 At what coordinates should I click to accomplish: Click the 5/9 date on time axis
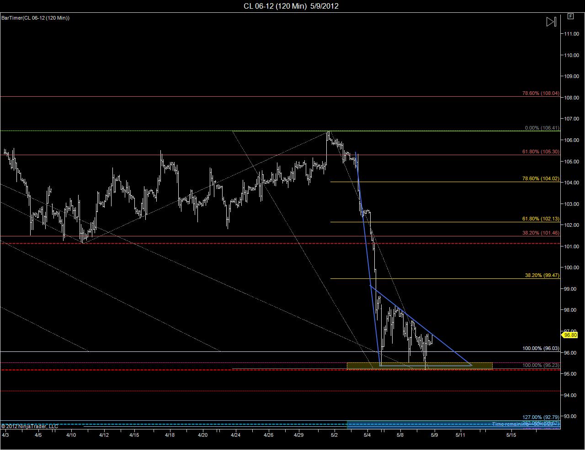(x=434, y=435)
